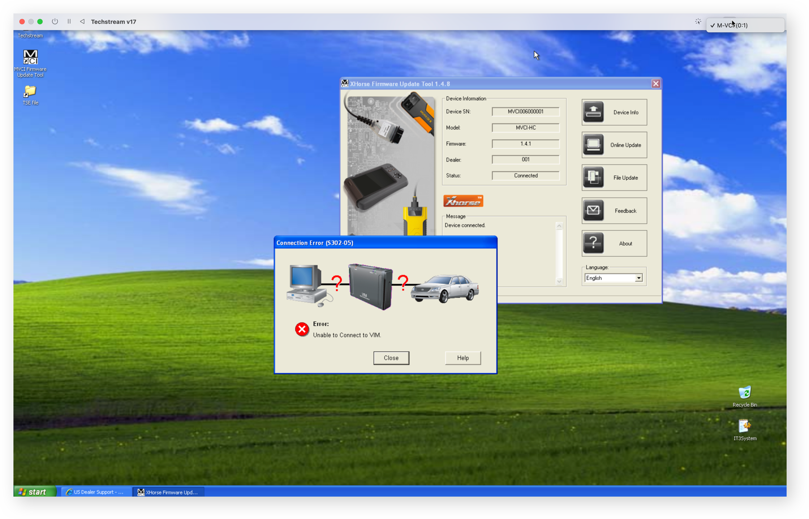Open MVCI Firmware Update Tool desktop icon
Image resolution: width=809 pixels, height=519 pixels.
tap(30, 63)
